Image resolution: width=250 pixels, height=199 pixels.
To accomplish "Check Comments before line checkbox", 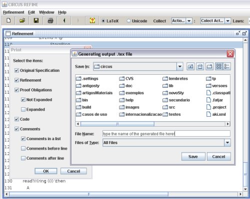I will click(x=23, y=149).
